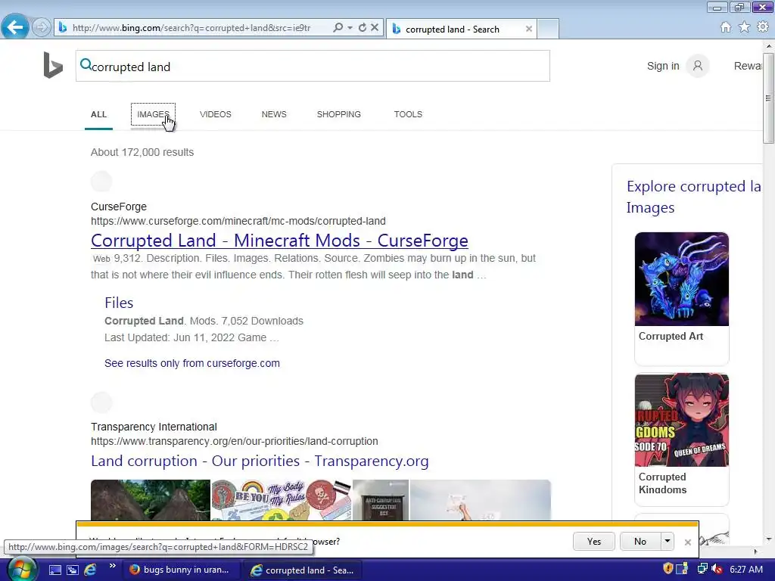775x581 pixels.
Task: Open the 'Be You My Body' stickers thumbnail
Action: pyautogui.click(x=282, y=500)
